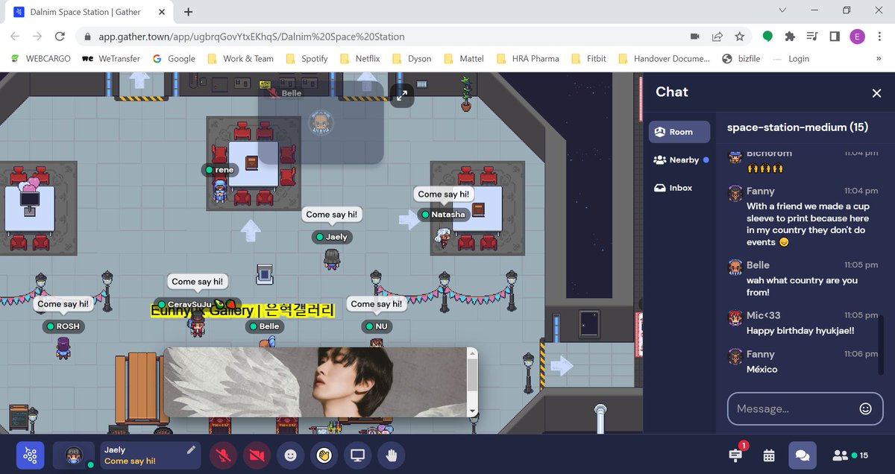Open the emoji reactions button
The height and width of the screenshot is (474, 895).
click(x=290, y=455)
